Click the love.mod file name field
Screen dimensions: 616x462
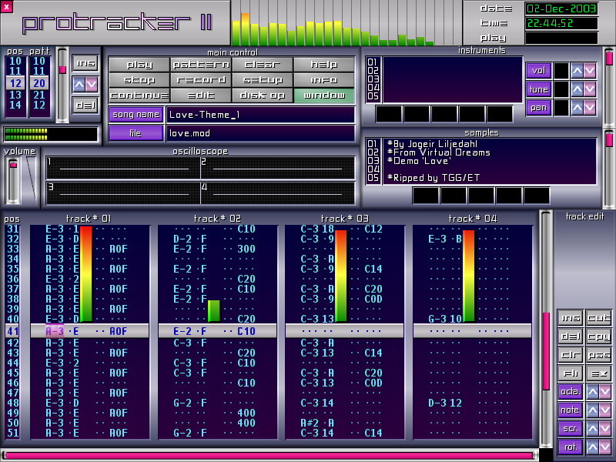[x=260, y=133]
